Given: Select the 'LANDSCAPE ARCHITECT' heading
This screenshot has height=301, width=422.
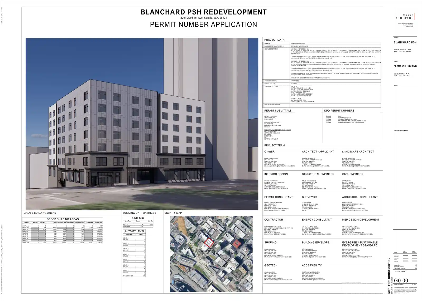Looking at the screenshot, I should click(x=358, y=152).
